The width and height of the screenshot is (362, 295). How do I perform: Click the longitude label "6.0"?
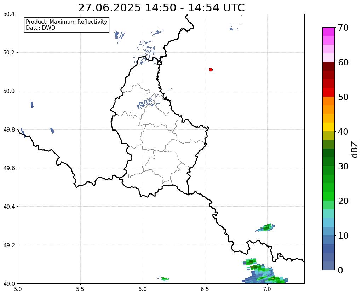143,289
